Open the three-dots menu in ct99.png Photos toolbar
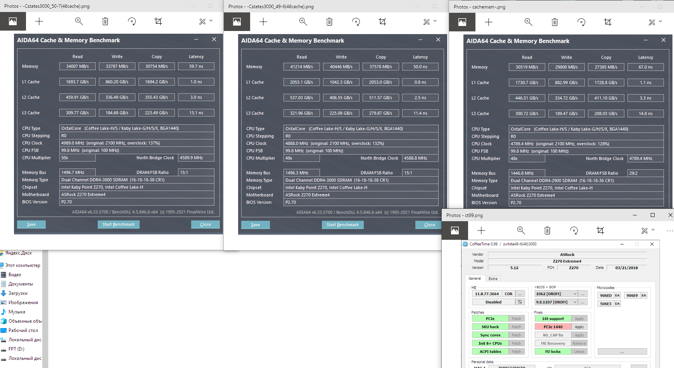 670,230
